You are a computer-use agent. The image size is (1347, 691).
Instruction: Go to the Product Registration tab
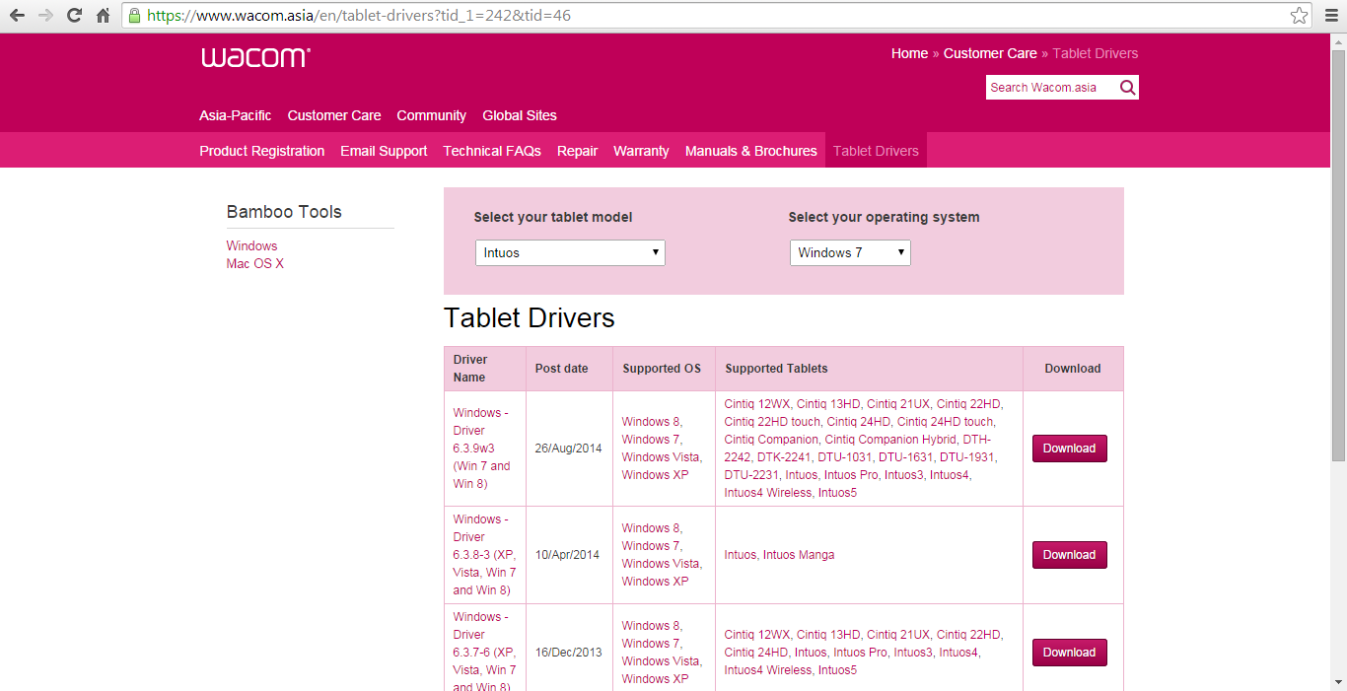point(262,151)
